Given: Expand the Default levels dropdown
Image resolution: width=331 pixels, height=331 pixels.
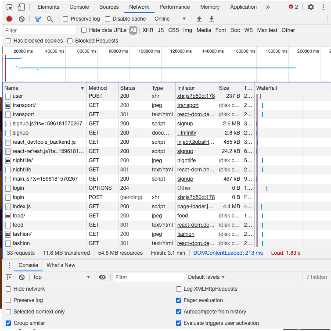Looking at the screenshot, I should coord(206,277).
